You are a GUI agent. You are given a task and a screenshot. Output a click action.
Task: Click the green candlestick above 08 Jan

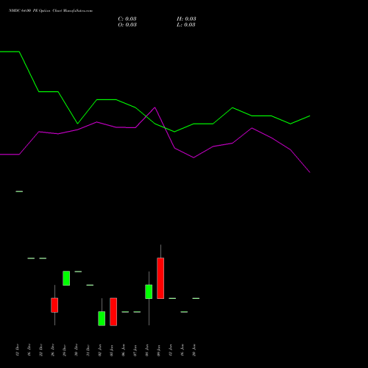click(149, 291)
